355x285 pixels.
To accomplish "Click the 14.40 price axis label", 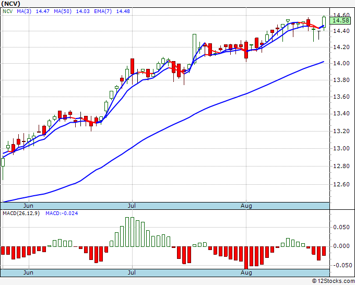I will pyautogui.click(x=341, y=31).
